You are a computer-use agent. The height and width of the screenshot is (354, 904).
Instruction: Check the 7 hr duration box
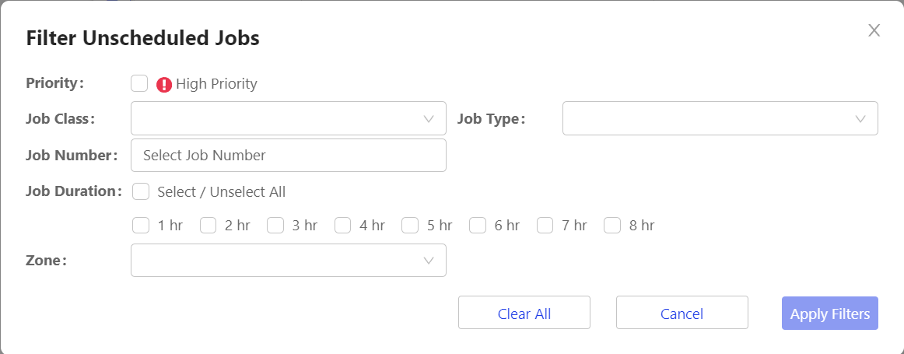coord(545,225)
